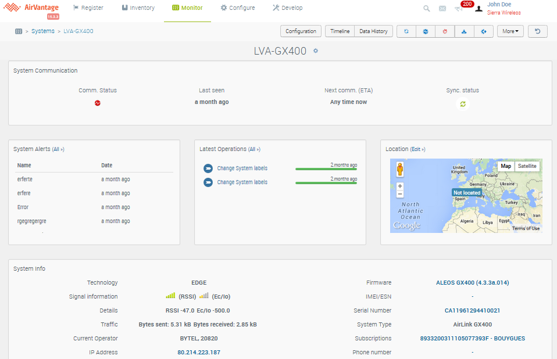The width and height of the screenshot is (557, 359).
Task: Click the green sync status icon
Action: coord(463,104)
